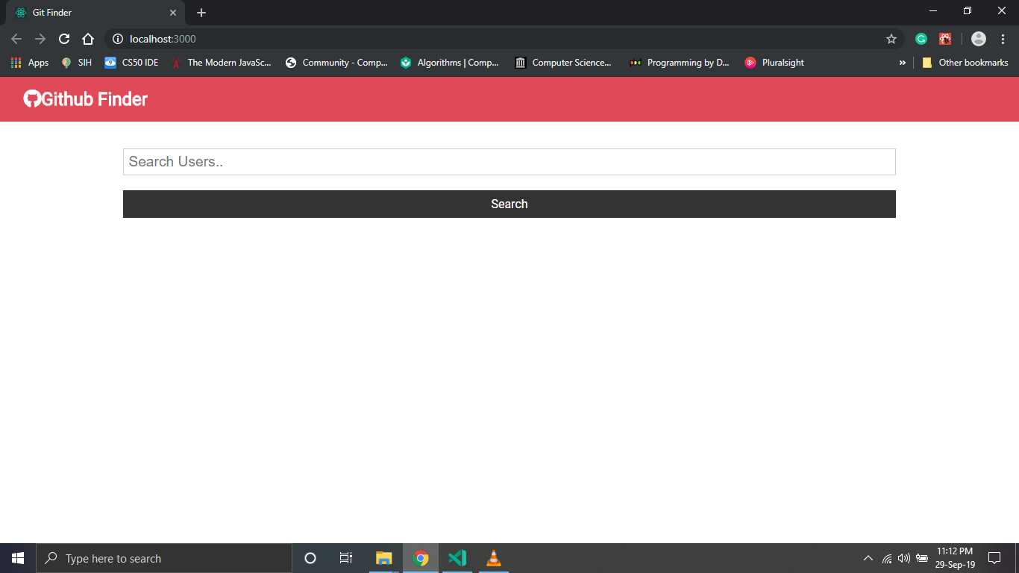Click the back navigation arrow
The width and height of the screenshot is (1019, 573).
16,39
